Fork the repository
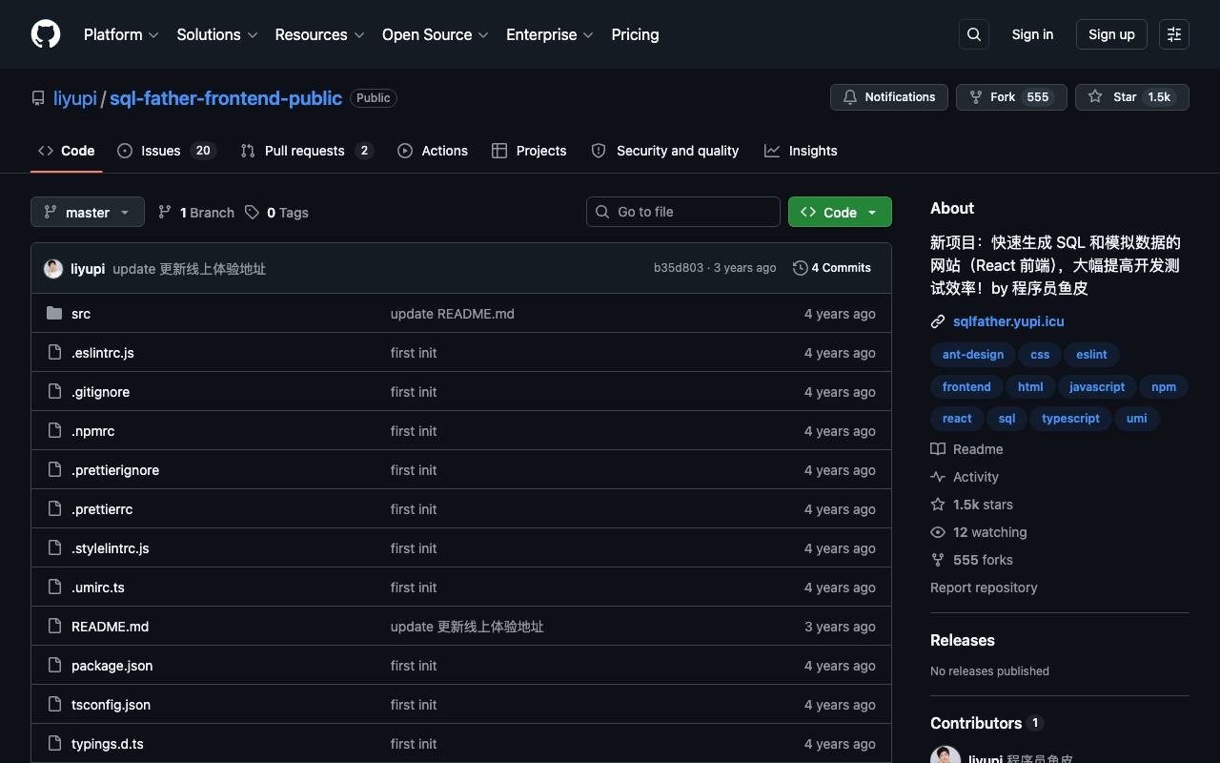This screenshot has width=1220, height=763. pos(1011,97)
